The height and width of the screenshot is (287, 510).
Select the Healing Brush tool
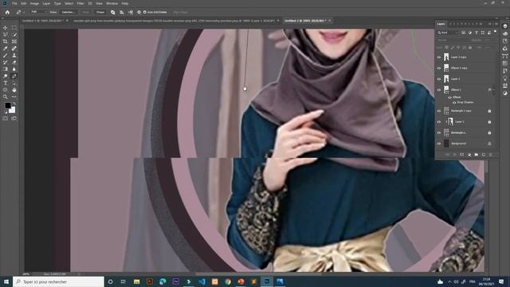(x=14, y=49)
